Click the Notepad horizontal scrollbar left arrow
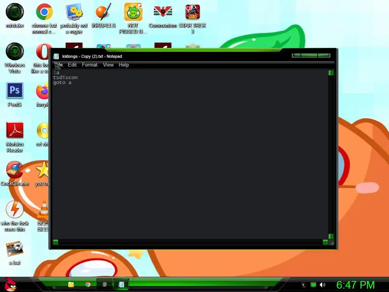 coord(55,242)
